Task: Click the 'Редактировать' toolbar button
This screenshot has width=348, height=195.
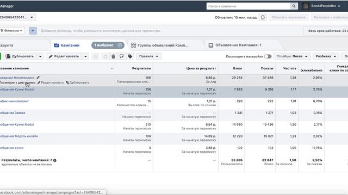Action: coord(64,56)
